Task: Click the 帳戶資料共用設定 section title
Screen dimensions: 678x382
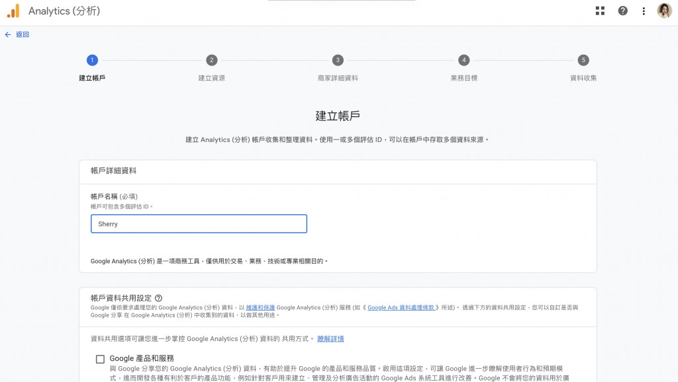Action: [x=121, y=298]
